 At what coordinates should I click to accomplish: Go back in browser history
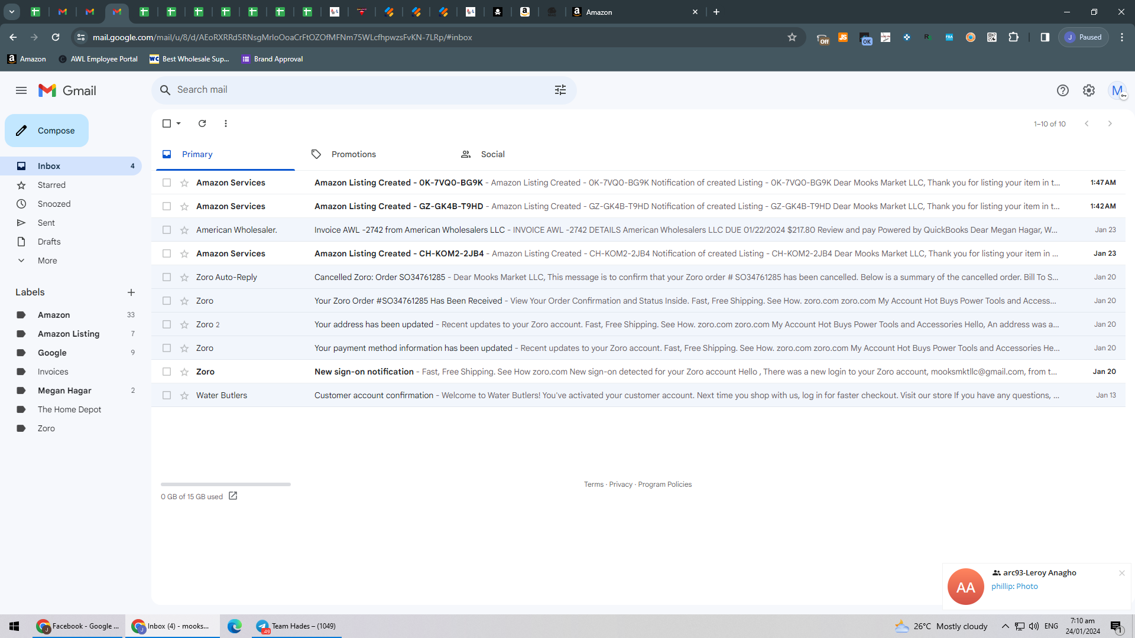pos(13,37)
